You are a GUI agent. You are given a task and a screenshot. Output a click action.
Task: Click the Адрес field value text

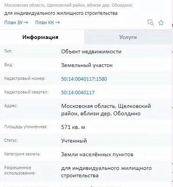tap(106, 110)
